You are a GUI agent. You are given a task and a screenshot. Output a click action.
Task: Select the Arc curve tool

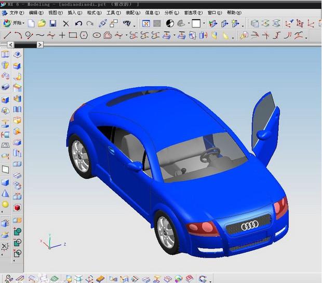coord(18,35)
